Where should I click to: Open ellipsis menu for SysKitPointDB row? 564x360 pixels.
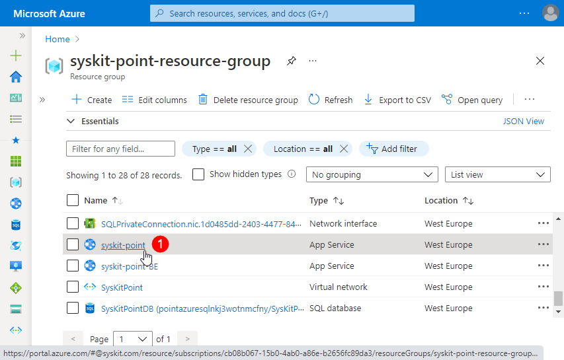tap(543, 308)
